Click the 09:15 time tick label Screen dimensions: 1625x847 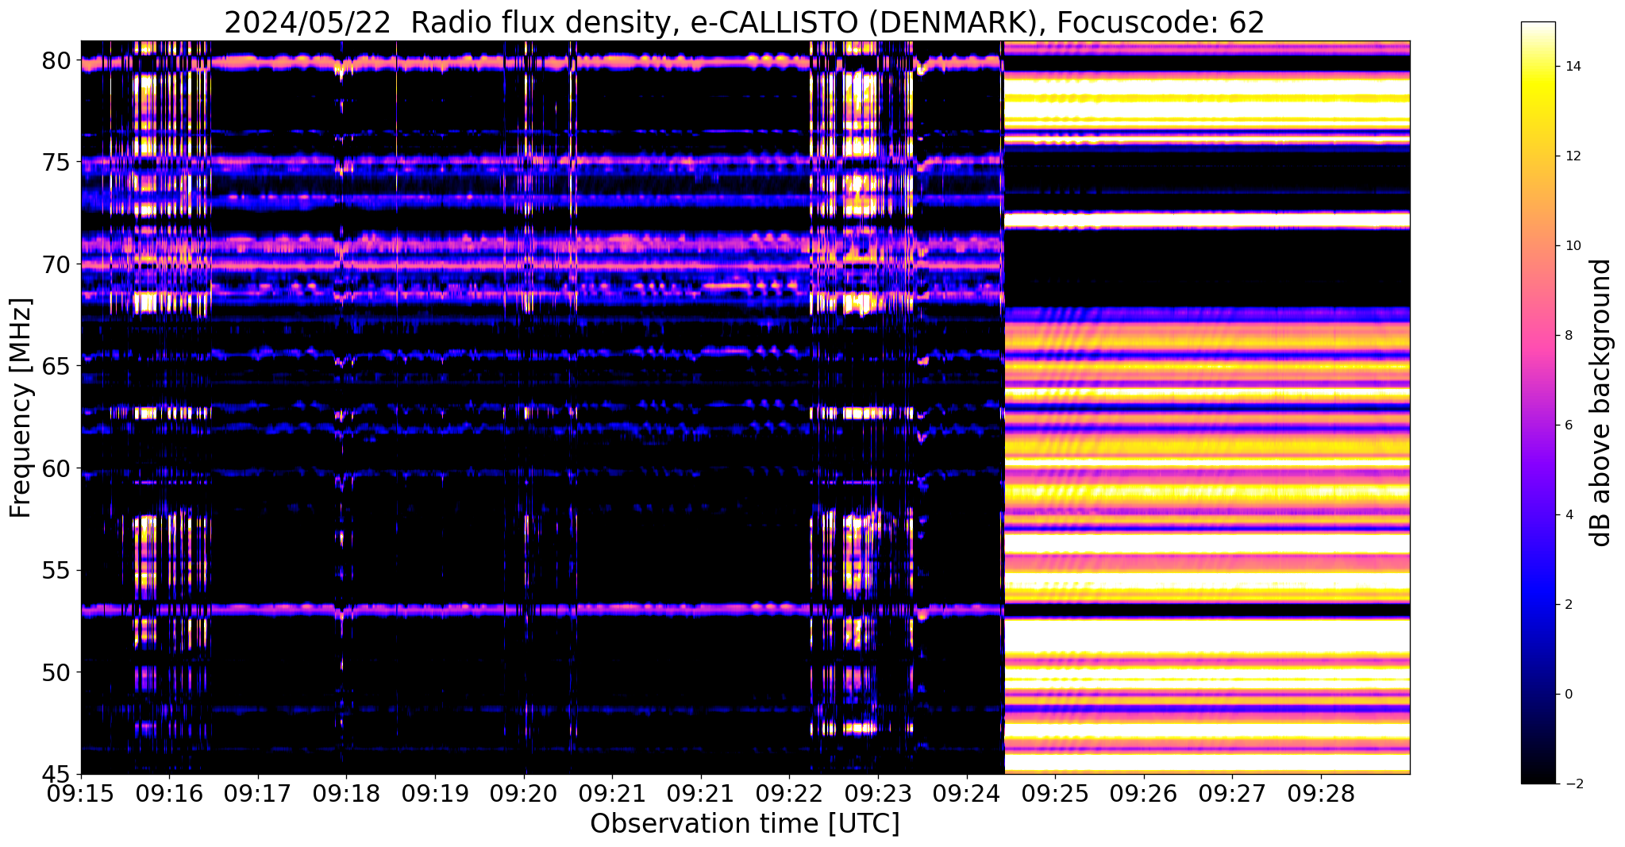coord(81,793)
